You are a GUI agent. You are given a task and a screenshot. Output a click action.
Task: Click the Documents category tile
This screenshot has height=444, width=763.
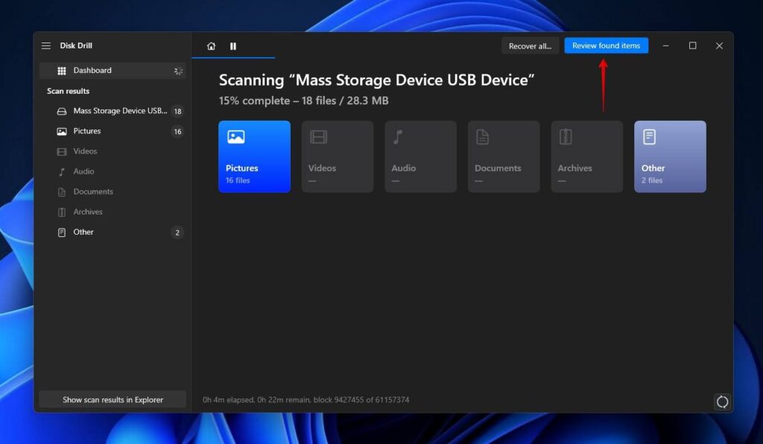tap(503, 156)
